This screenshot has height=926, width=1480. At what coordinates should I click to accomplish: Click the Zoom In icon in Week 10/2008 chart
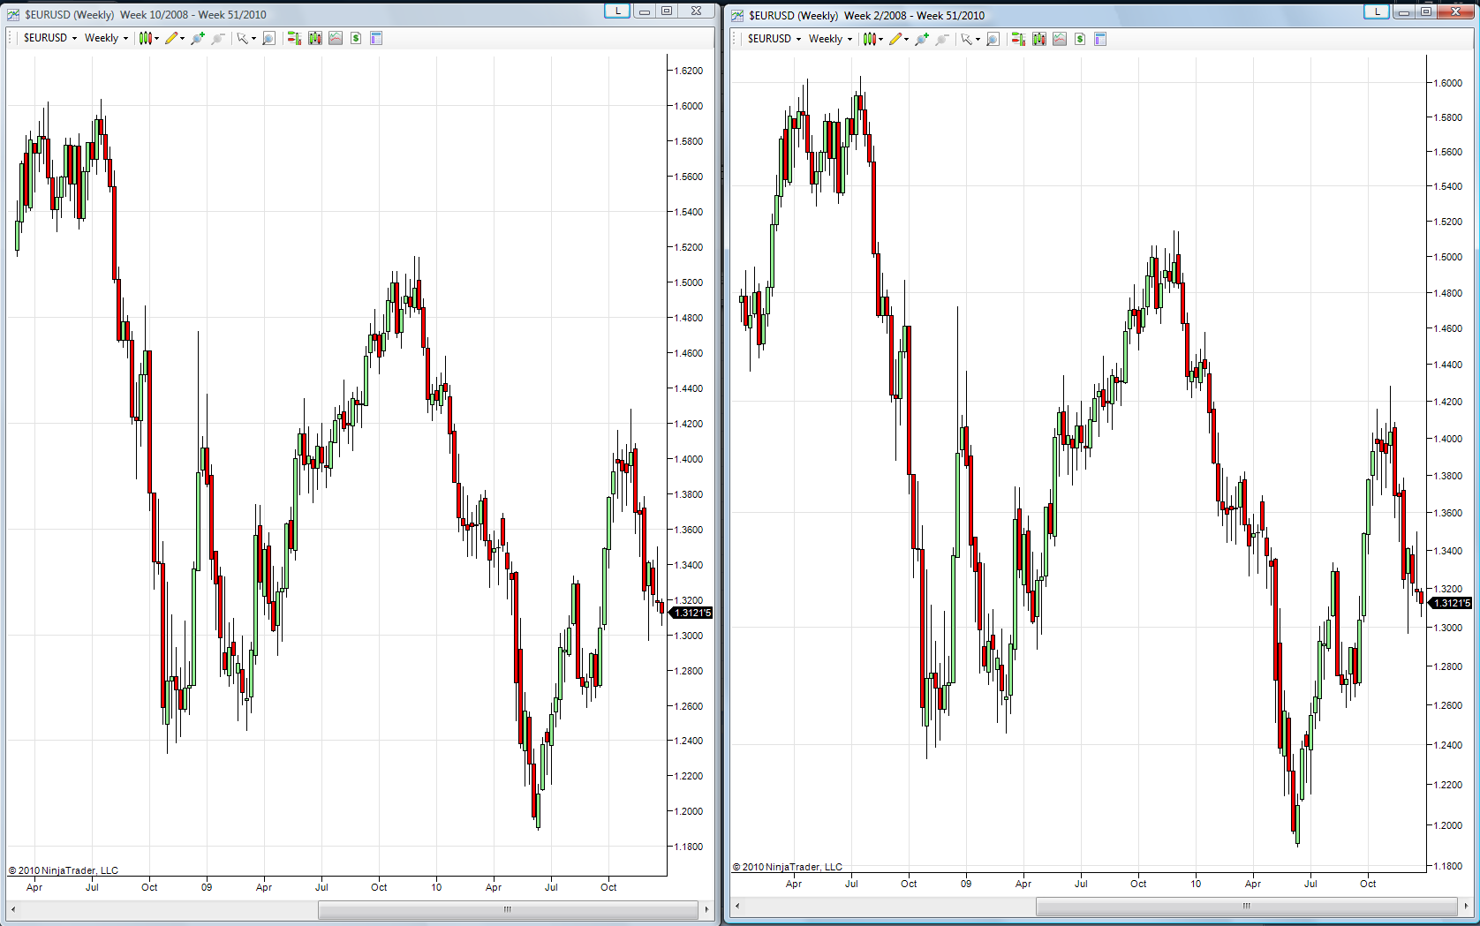[x=198, y=38]
